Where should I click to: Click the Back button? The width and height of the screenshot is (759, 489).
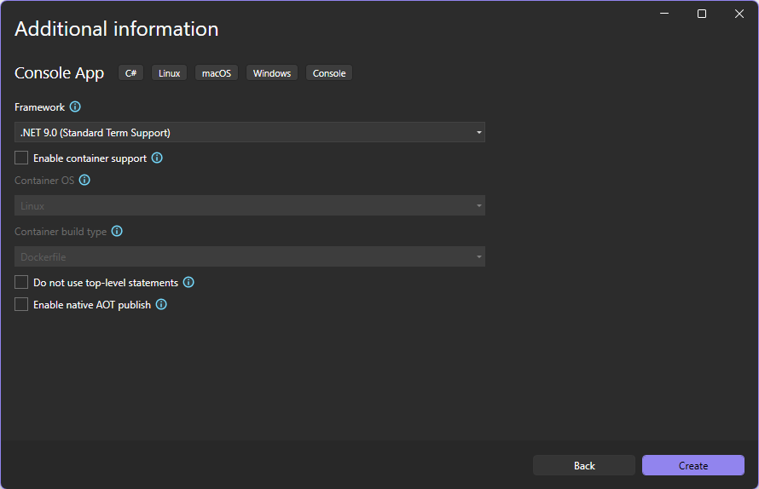pos(584,465)
